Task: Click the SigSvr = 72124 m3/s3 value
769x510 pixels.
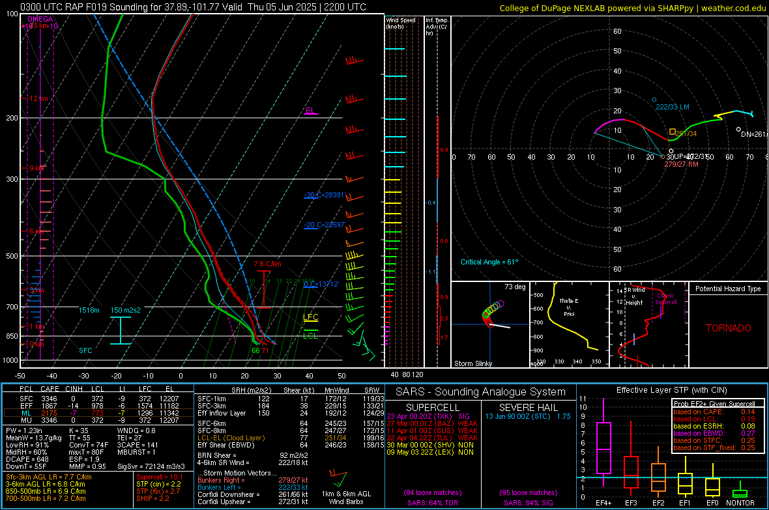Action: (x=151, y=466)
